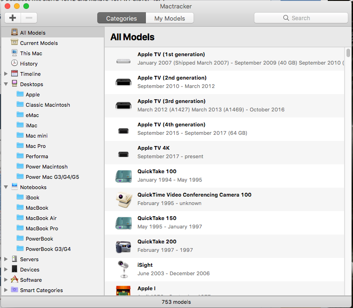Screen dimensions: 353x308
Task: Click the iMac folder icon
Action: point(20,125)
